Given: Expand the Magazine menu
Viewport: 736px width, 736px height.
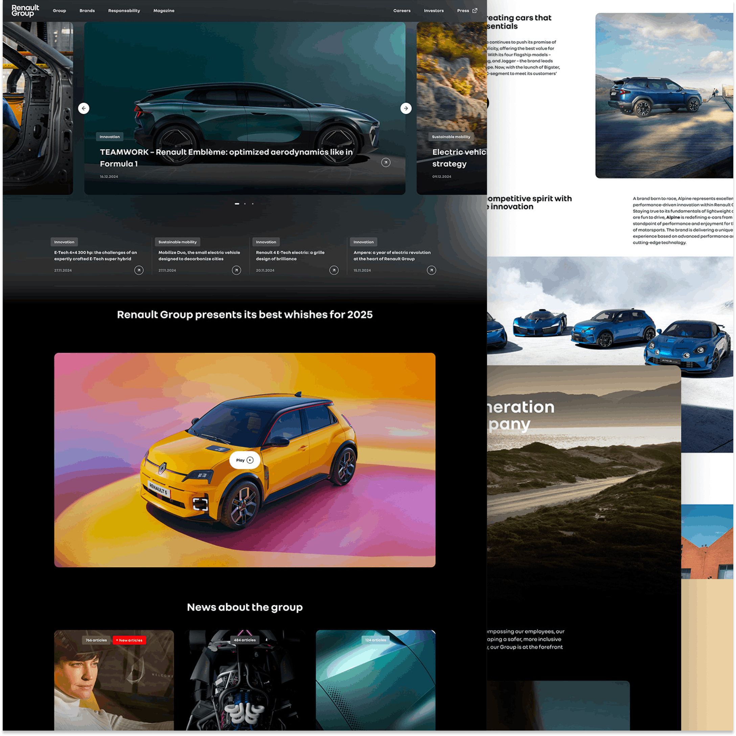Looking at the screenshot, I should [x=164, y=11].
